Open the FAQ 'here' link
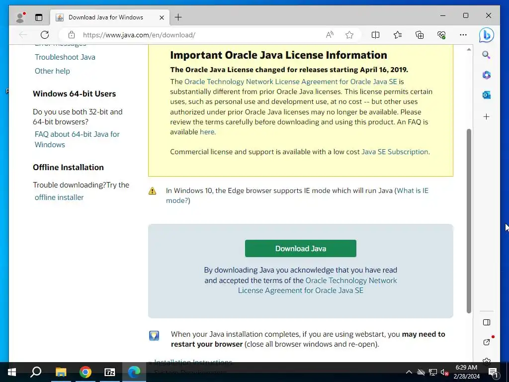This screenshot has width=509, height=382. (207, 132)
